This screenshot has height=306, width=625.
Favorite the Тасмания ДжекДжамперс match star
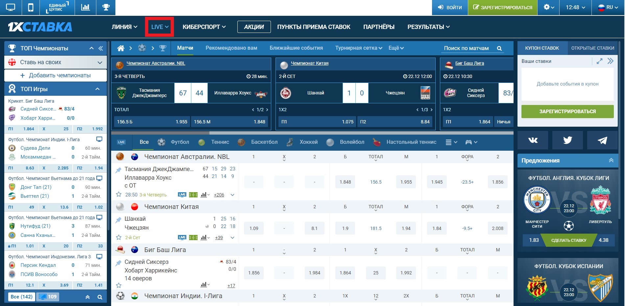tap(119, 194)
